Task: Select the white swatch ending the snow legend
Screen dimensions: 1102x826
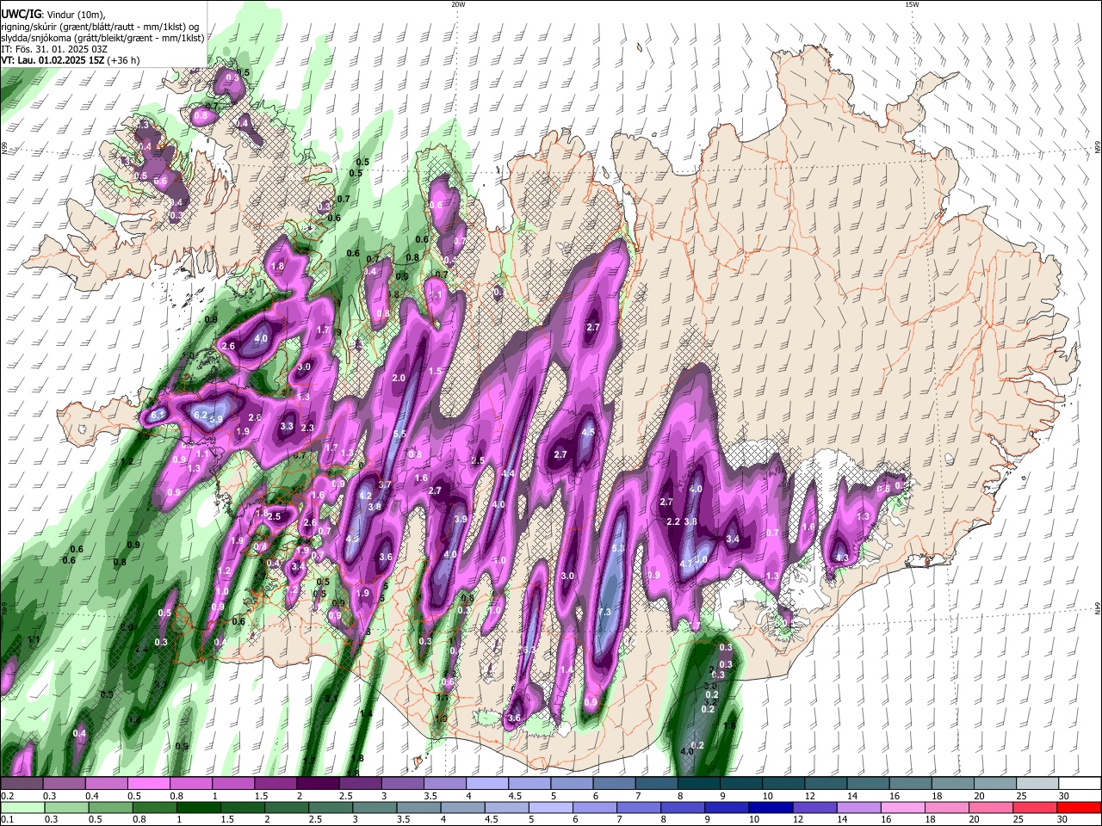Action: (1079, 784)
